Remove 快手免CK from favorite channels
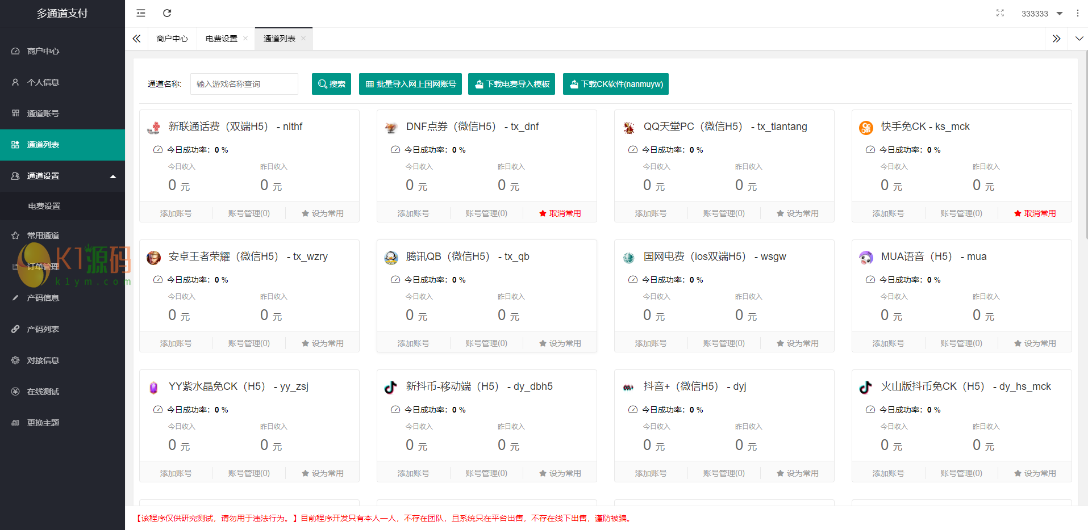 tap(1035, 213)
